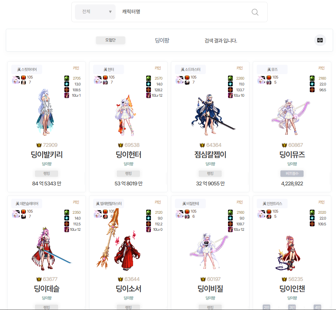The width and height of the screenshot is (336, 310).
Task: Open the 전체 server dropdown
Action: click(95, 12)
